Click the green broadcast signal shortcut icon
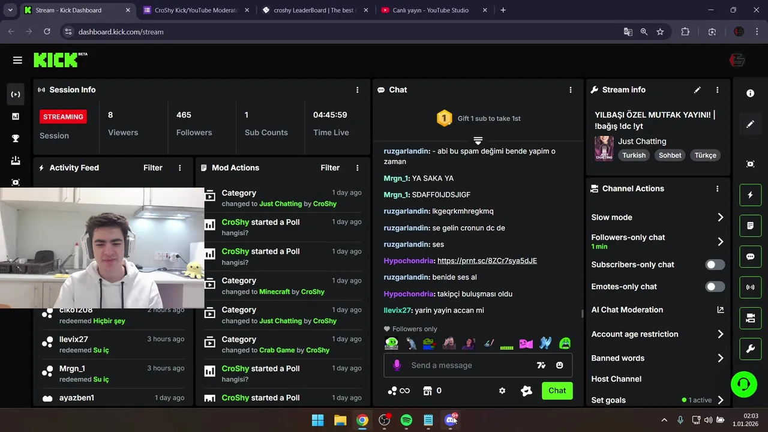Viewport: 768px width, 432px height. pyautogui.click(x=750, y=287)
